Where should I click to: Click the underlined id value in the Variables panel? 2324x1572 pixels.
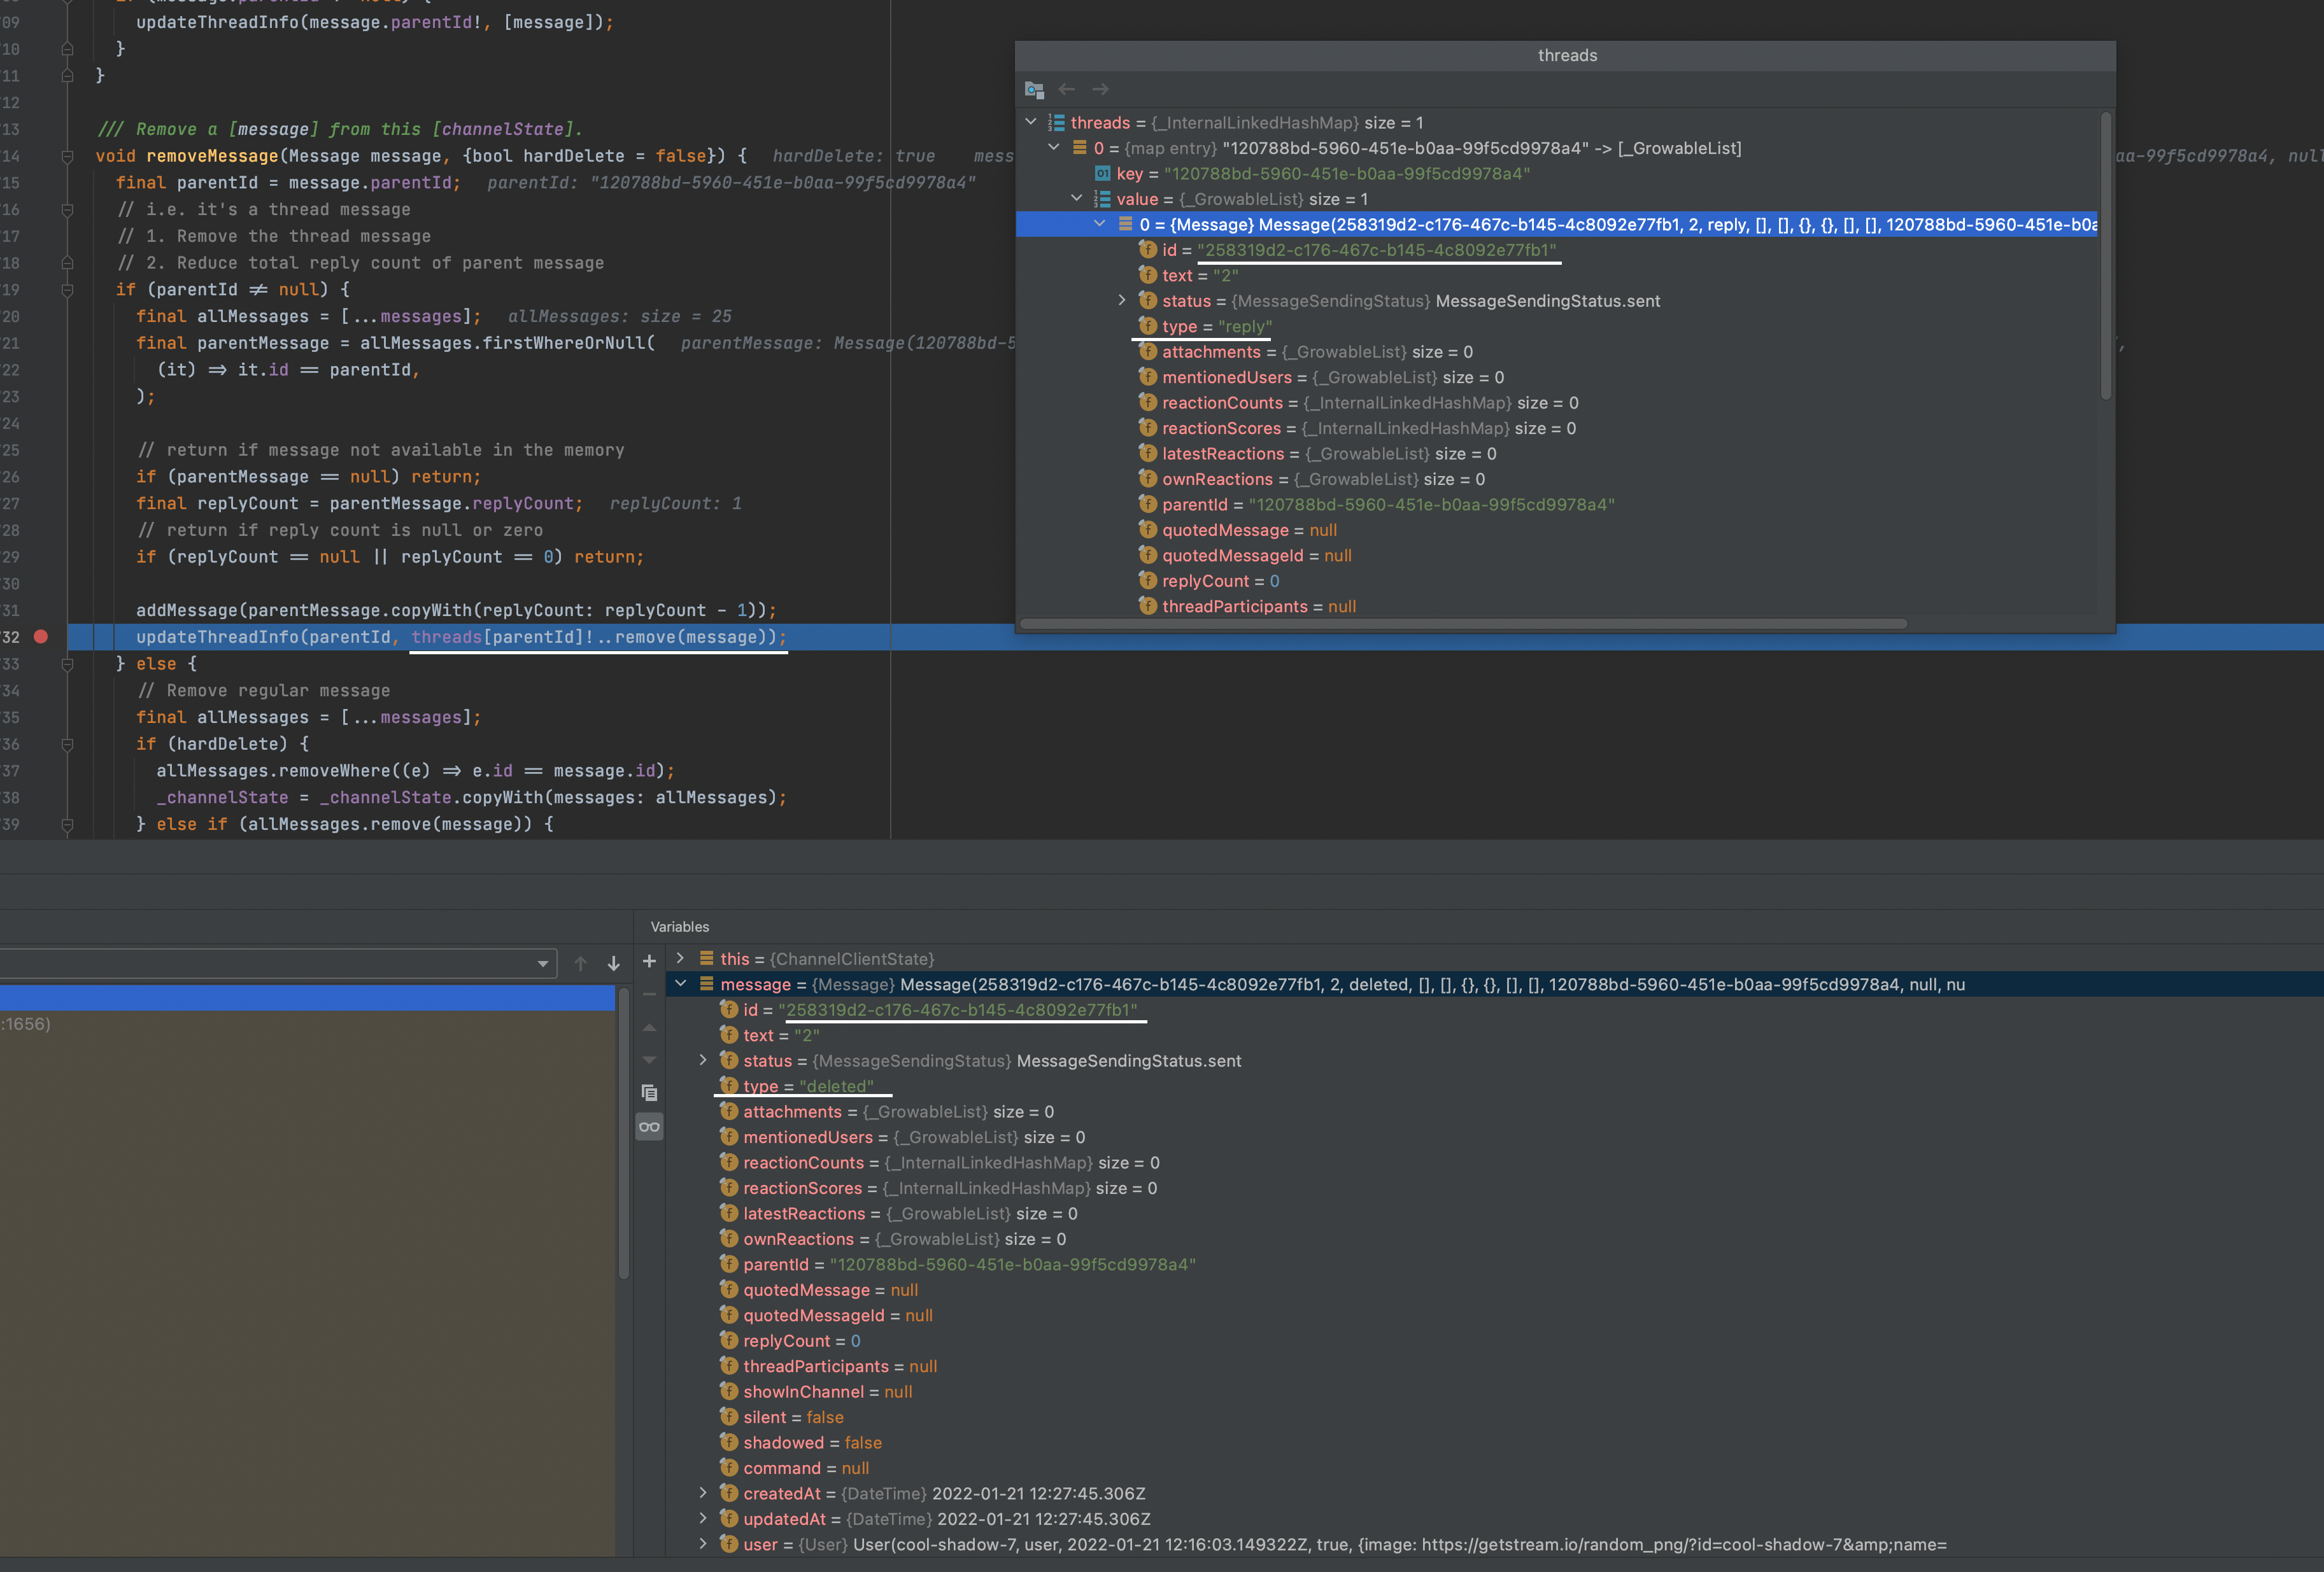(x=962, y=1011)
